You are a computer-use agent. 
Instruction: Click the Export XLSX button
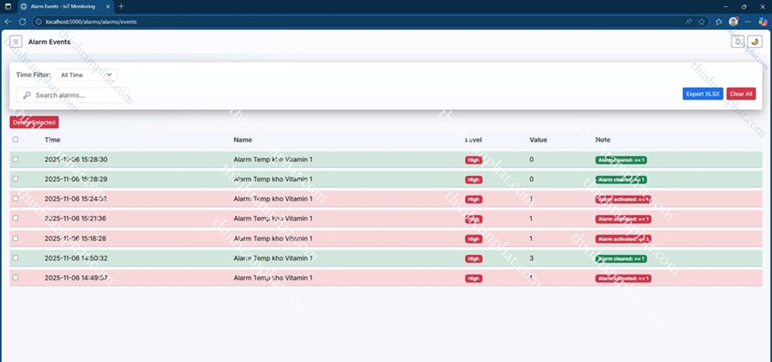[x=703, y=94]
